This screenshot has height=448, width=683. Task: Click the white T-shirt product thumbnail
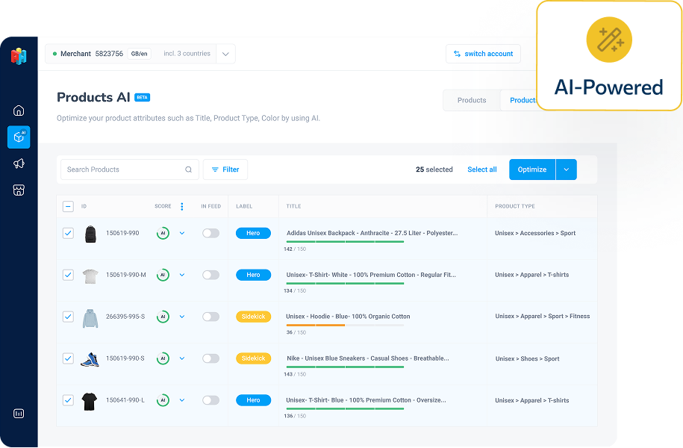coord(90,276)
